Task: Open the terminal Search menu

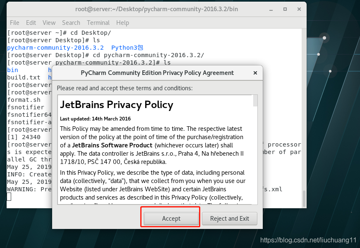Action: click(71, 23)
